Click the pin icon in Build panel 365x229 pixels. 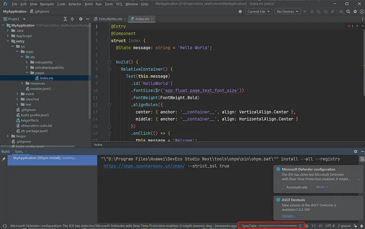(4, 159)
